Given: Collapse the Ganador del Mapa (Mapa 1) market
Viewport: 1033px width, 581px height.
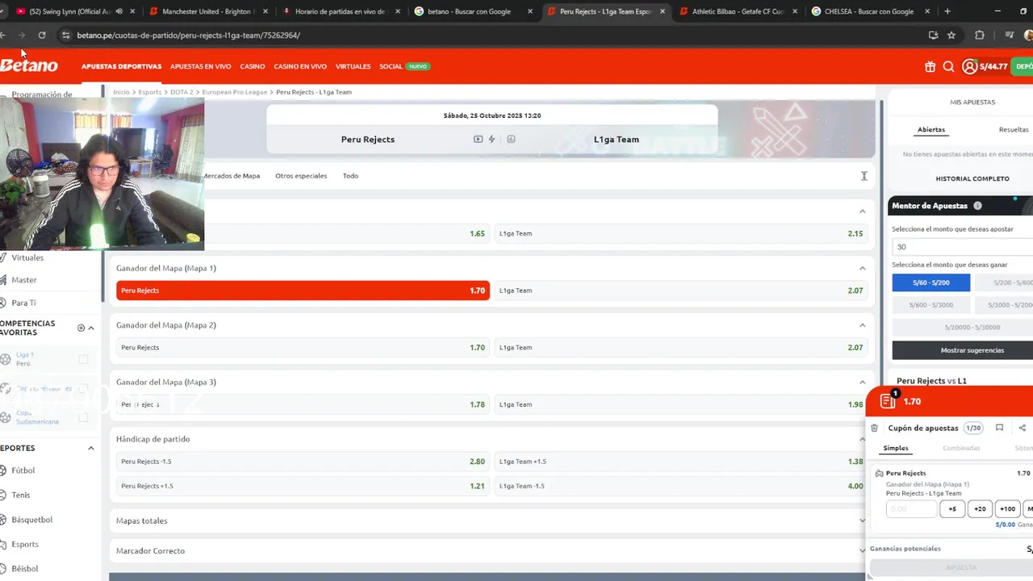Looking at the screenshot, I should click(x=862, y=268).
